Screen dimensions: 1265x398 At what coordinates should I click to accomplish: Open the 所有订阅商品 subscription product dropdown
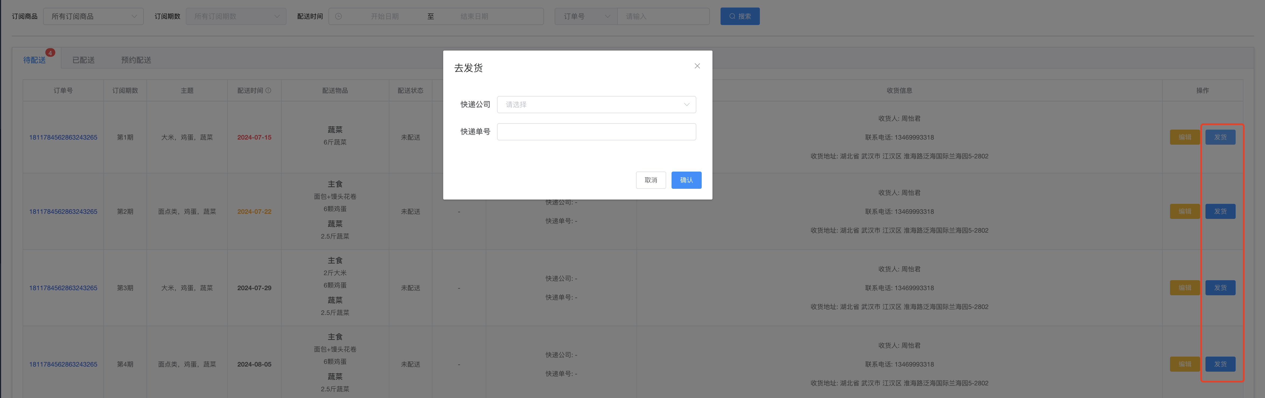[x=93, y=16]
